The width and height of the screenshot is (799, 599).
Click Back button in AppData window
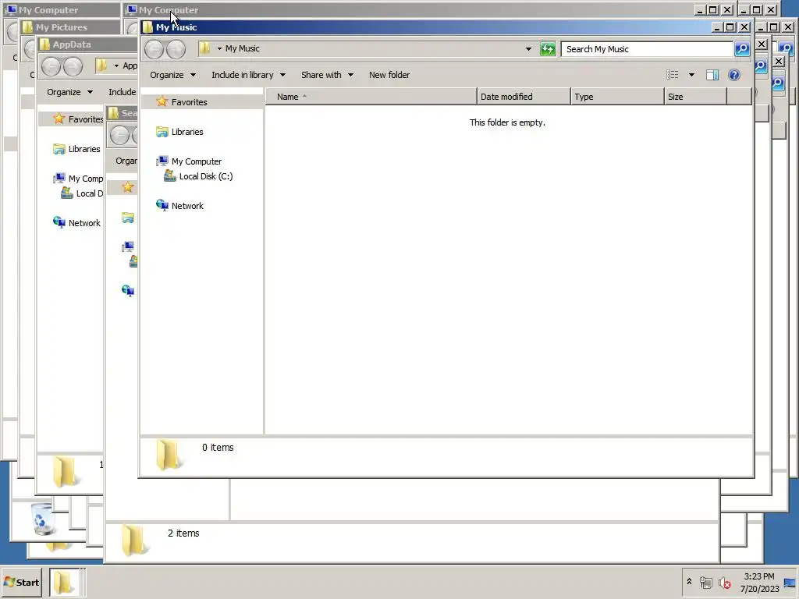point(51,66)
